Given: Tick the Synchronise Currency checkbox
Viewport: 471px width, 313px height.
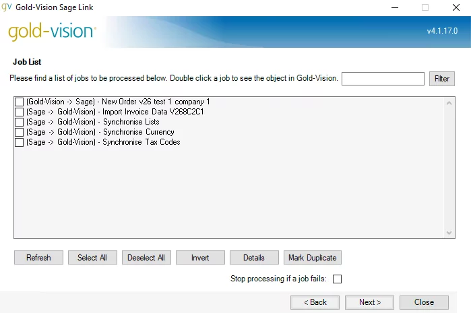Looking at the screenshot, I should (x=20, y=132).
